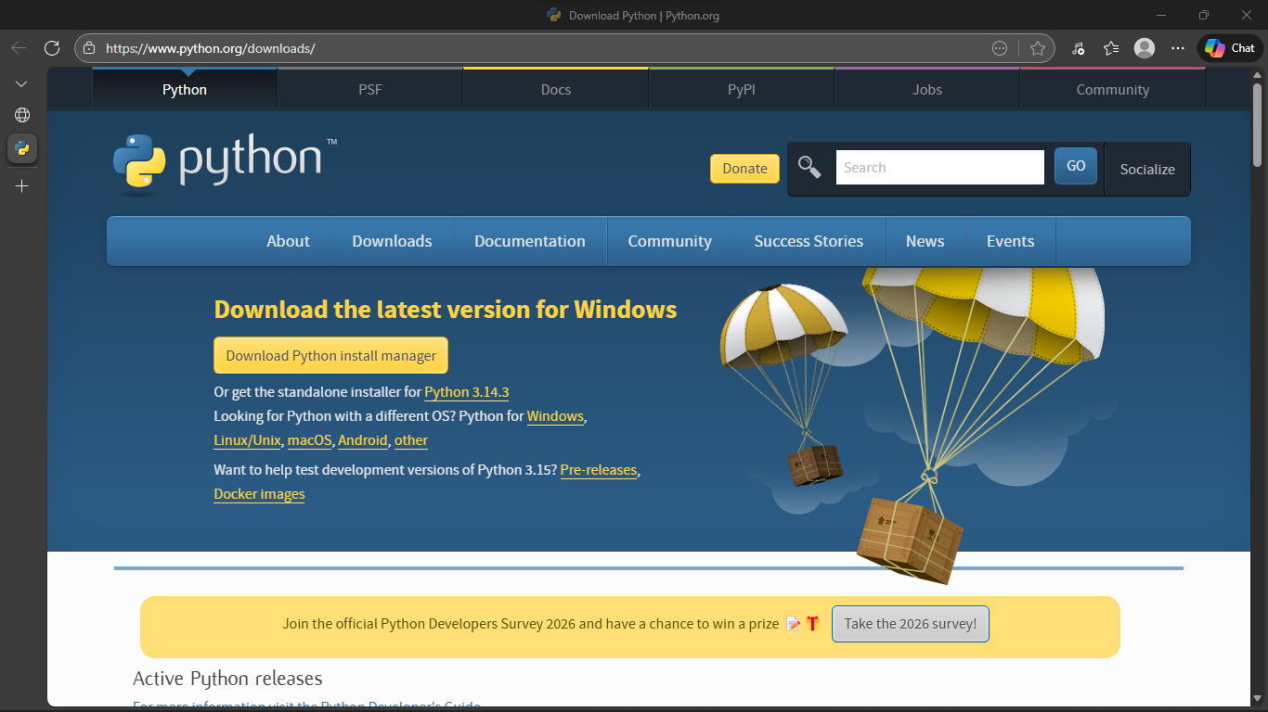This screenshot has height=712, width=1268.
Task: Follow the Windows download link
Action: point(555,416)
